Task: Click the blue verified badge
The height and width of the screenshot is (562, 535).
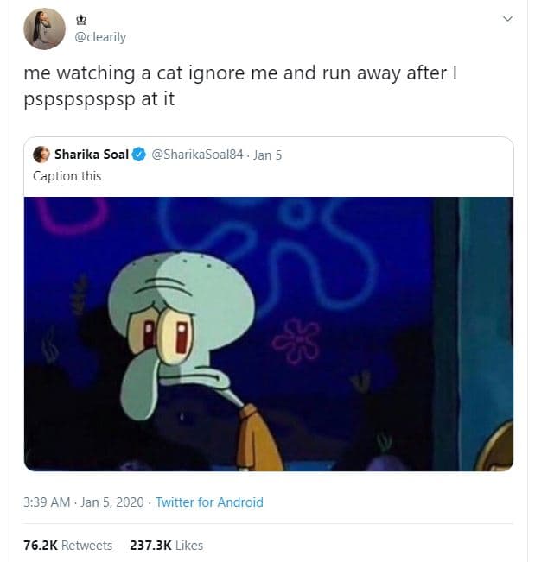Action: pyautogui.click(x=138, y=155)
